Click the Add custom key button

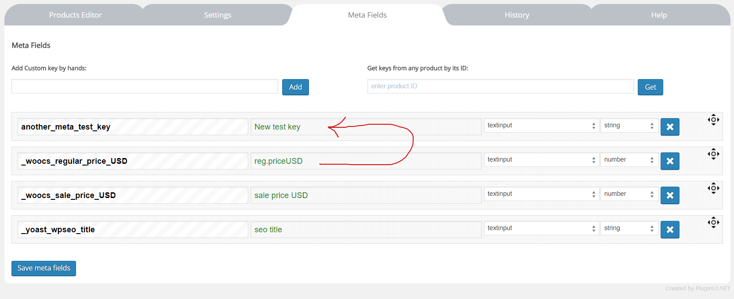295,87
